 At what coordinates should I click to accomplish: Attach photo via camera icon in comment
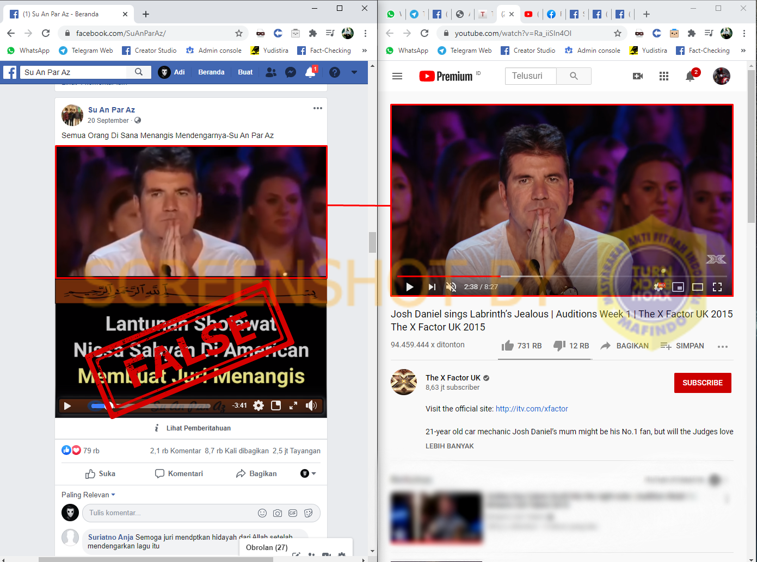pyautogui.click(x=278, y=513)
